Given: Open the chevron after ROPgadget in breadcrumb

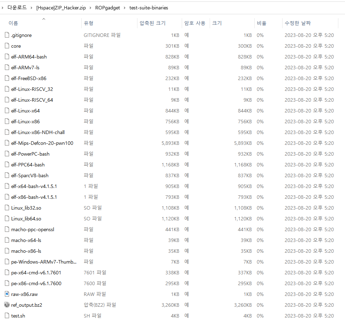Looking at the screenshot, I should tap(125, 8).
